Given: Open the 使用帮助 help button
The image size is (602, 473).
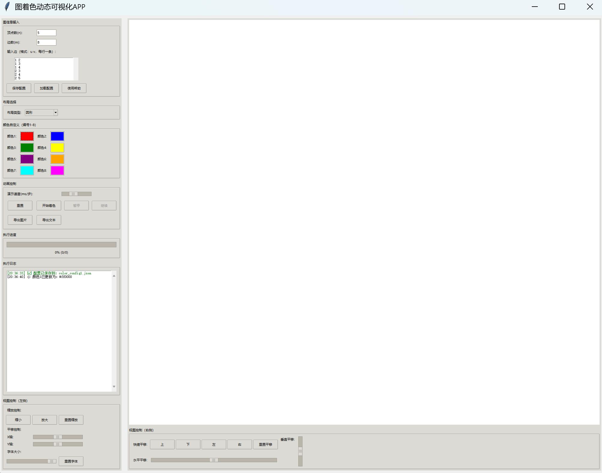Looking at the screenshot, I should pyautogui.click(x=74, y=88).
